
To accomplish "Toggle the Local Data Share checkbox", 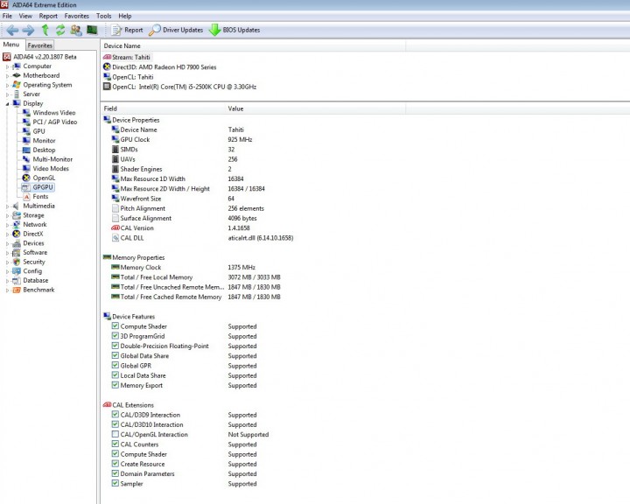I will pyautogui.click(x=115, y=375).
